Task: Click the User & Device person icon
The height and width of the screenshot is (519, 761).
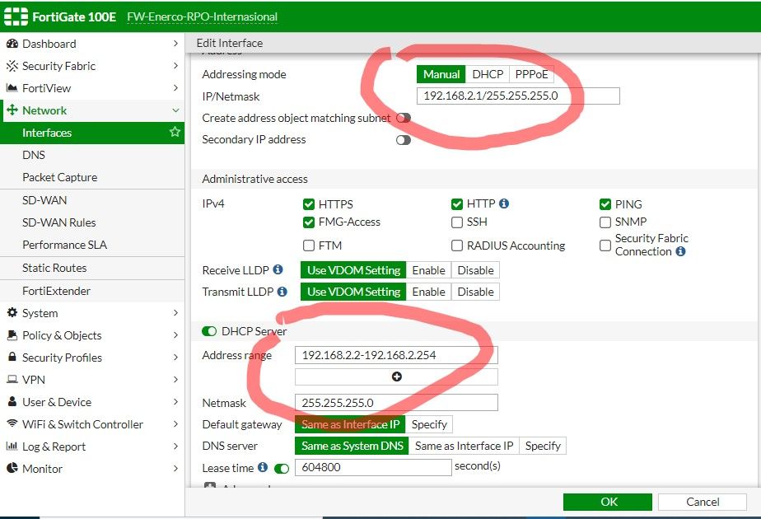Action: (12, 401)
